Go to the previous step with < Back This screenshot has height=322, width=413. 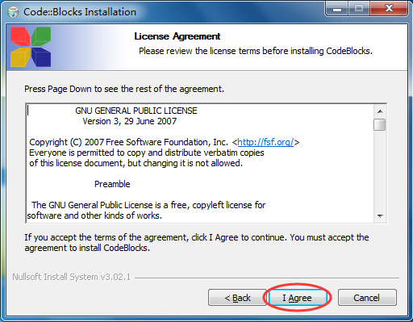[237, 298]
